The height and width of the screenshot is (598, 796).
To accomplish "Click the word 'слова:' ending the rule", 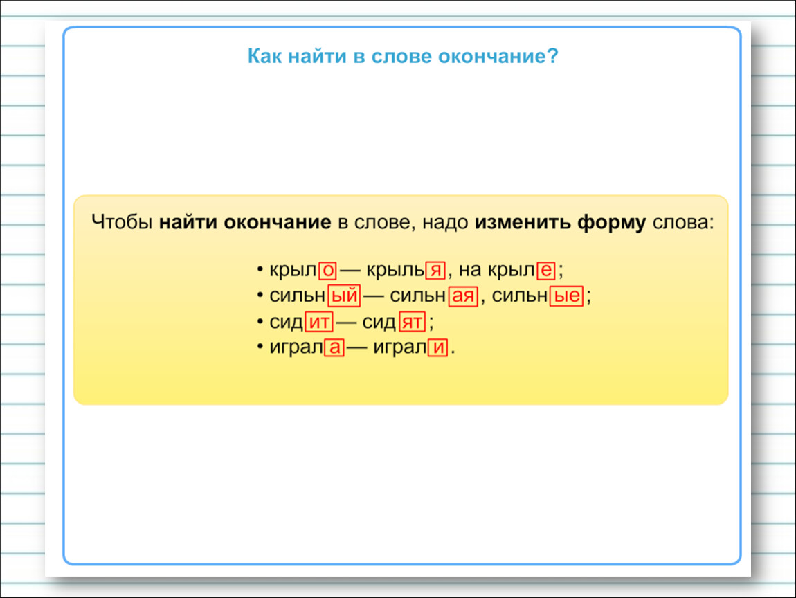I will coord(683,222).
